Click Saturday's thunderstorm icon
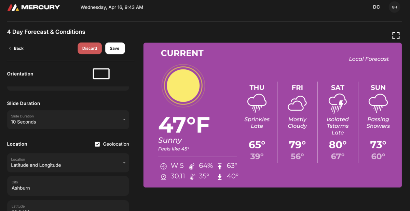 pos(338,103)
